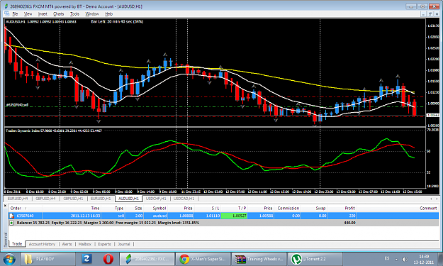Click the total profit 440.00
This screenshot has width=443, height=266.
349,223
